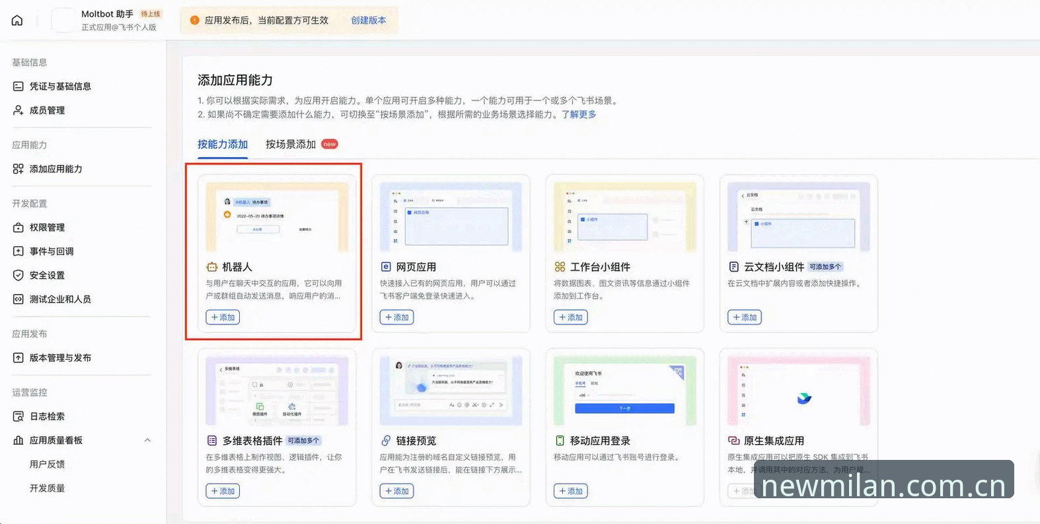
Task: Go to the home icon
Action: pyautogui.click(x=17, y=20)
